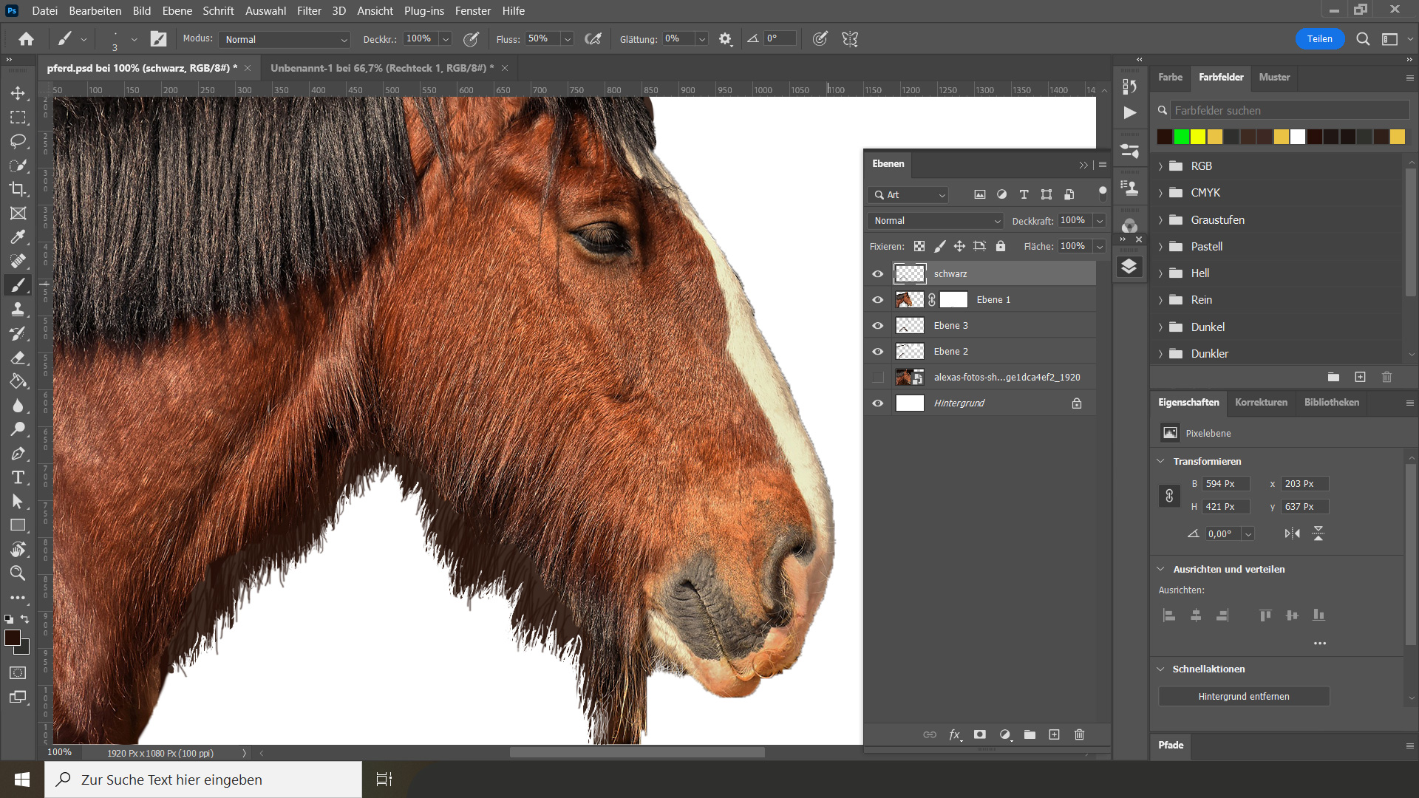Screen dimensions: 1419x798
Task: Switch to the Korrekturen tab
Action: pyautogui.click(x=1260, y=403)
